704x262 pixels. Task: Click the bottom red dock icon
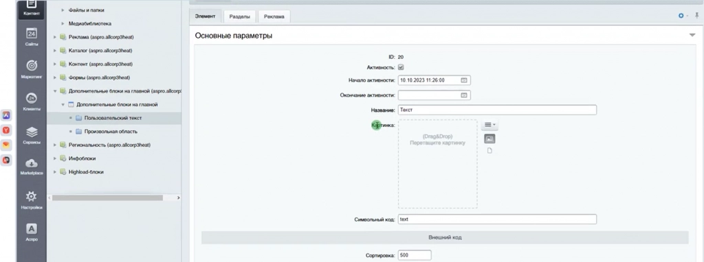(6, 160)
